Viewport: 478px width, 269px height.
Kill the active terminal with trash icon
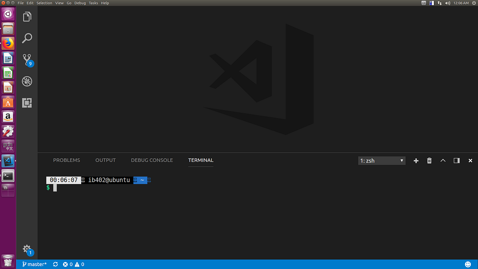429,160
